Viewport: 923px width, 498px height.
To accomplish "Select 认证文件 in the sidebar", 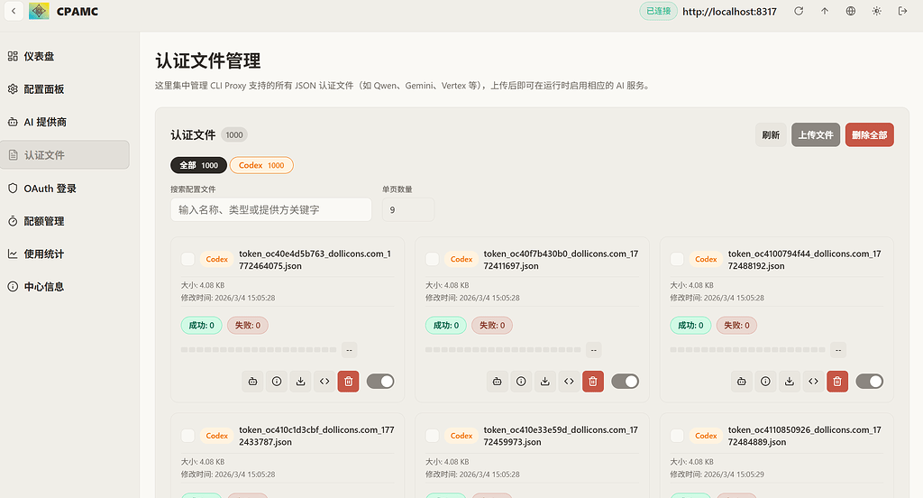I will tap(65, 155).
